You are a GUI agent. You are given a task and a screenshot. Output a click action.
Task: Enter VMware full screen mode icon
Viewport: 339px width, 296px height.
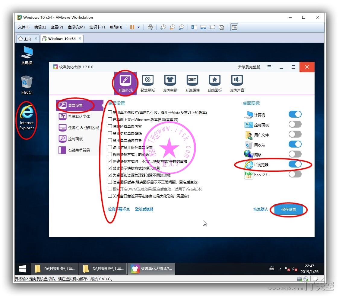tap(212, 27)
